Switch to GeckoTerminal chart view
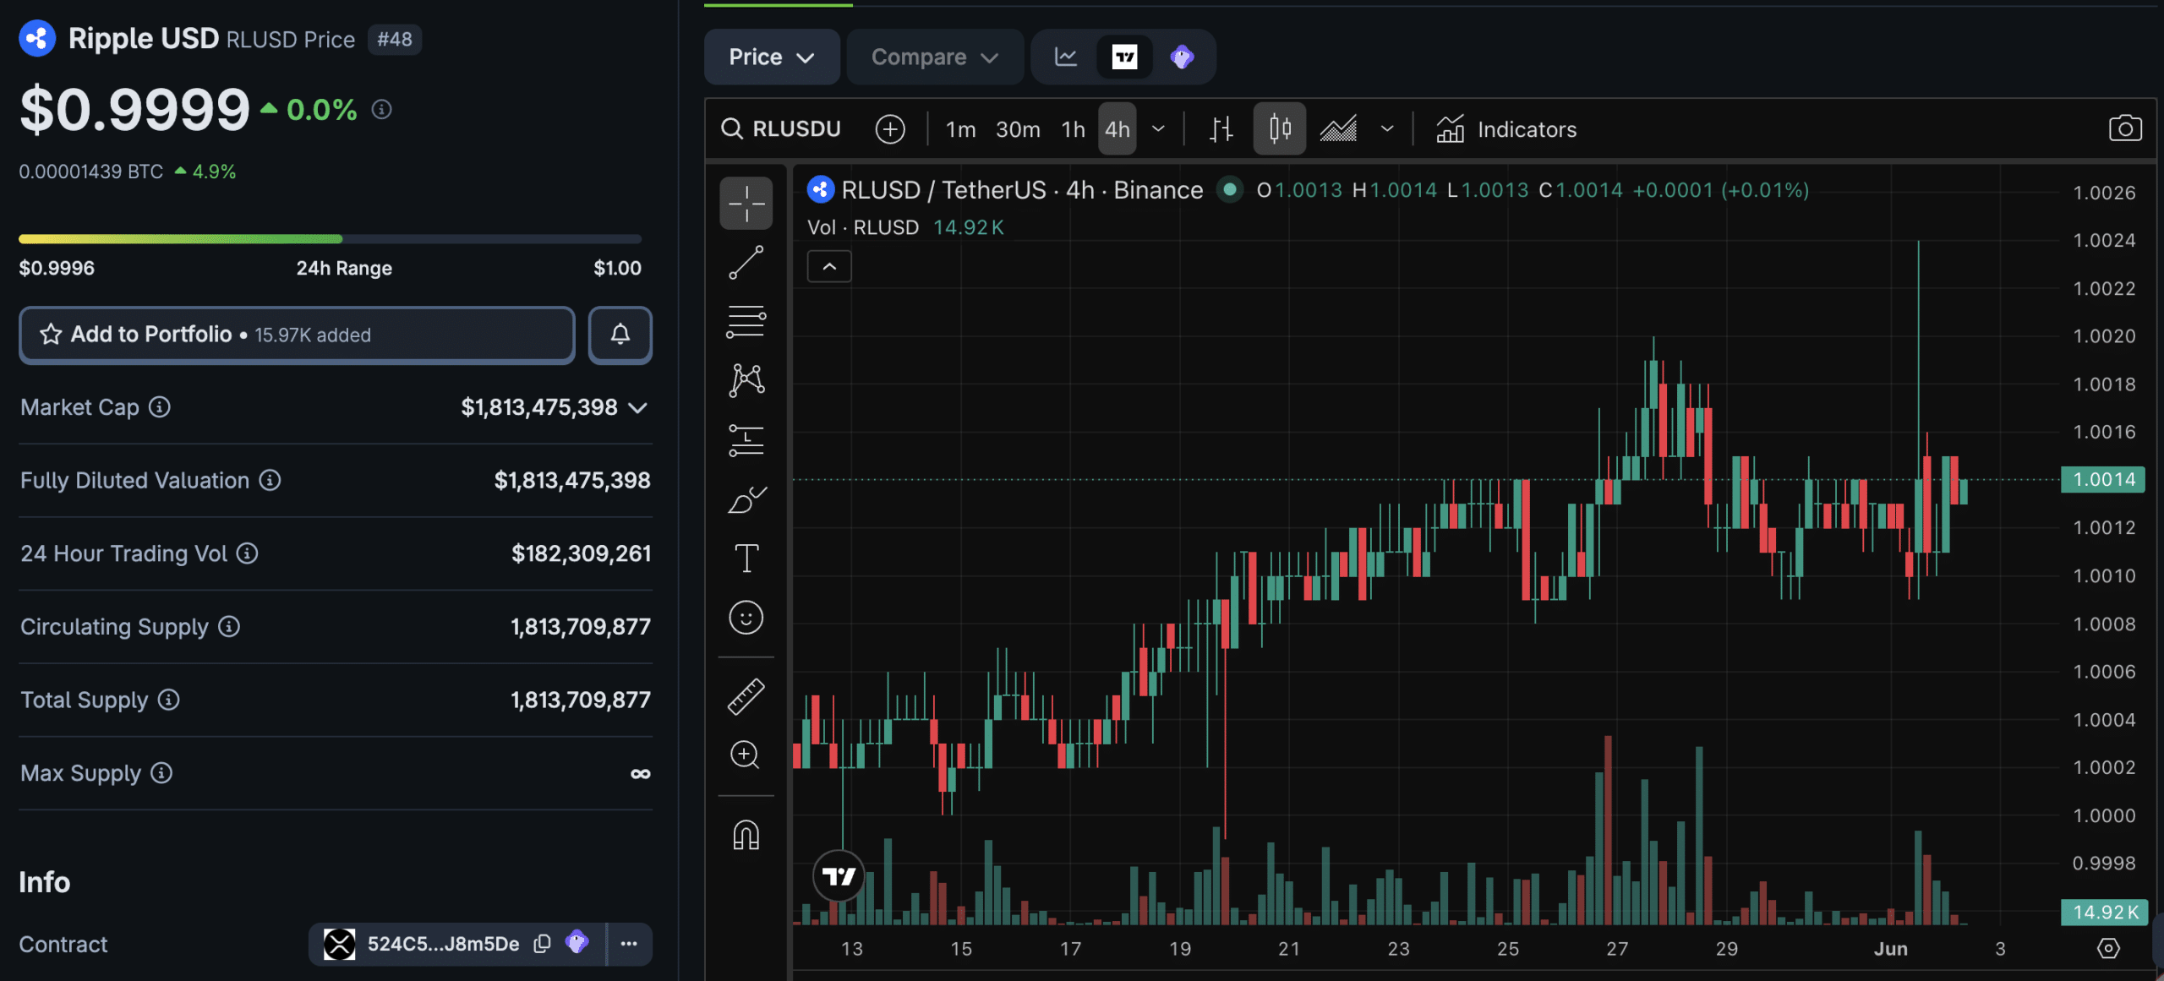 1182,57
